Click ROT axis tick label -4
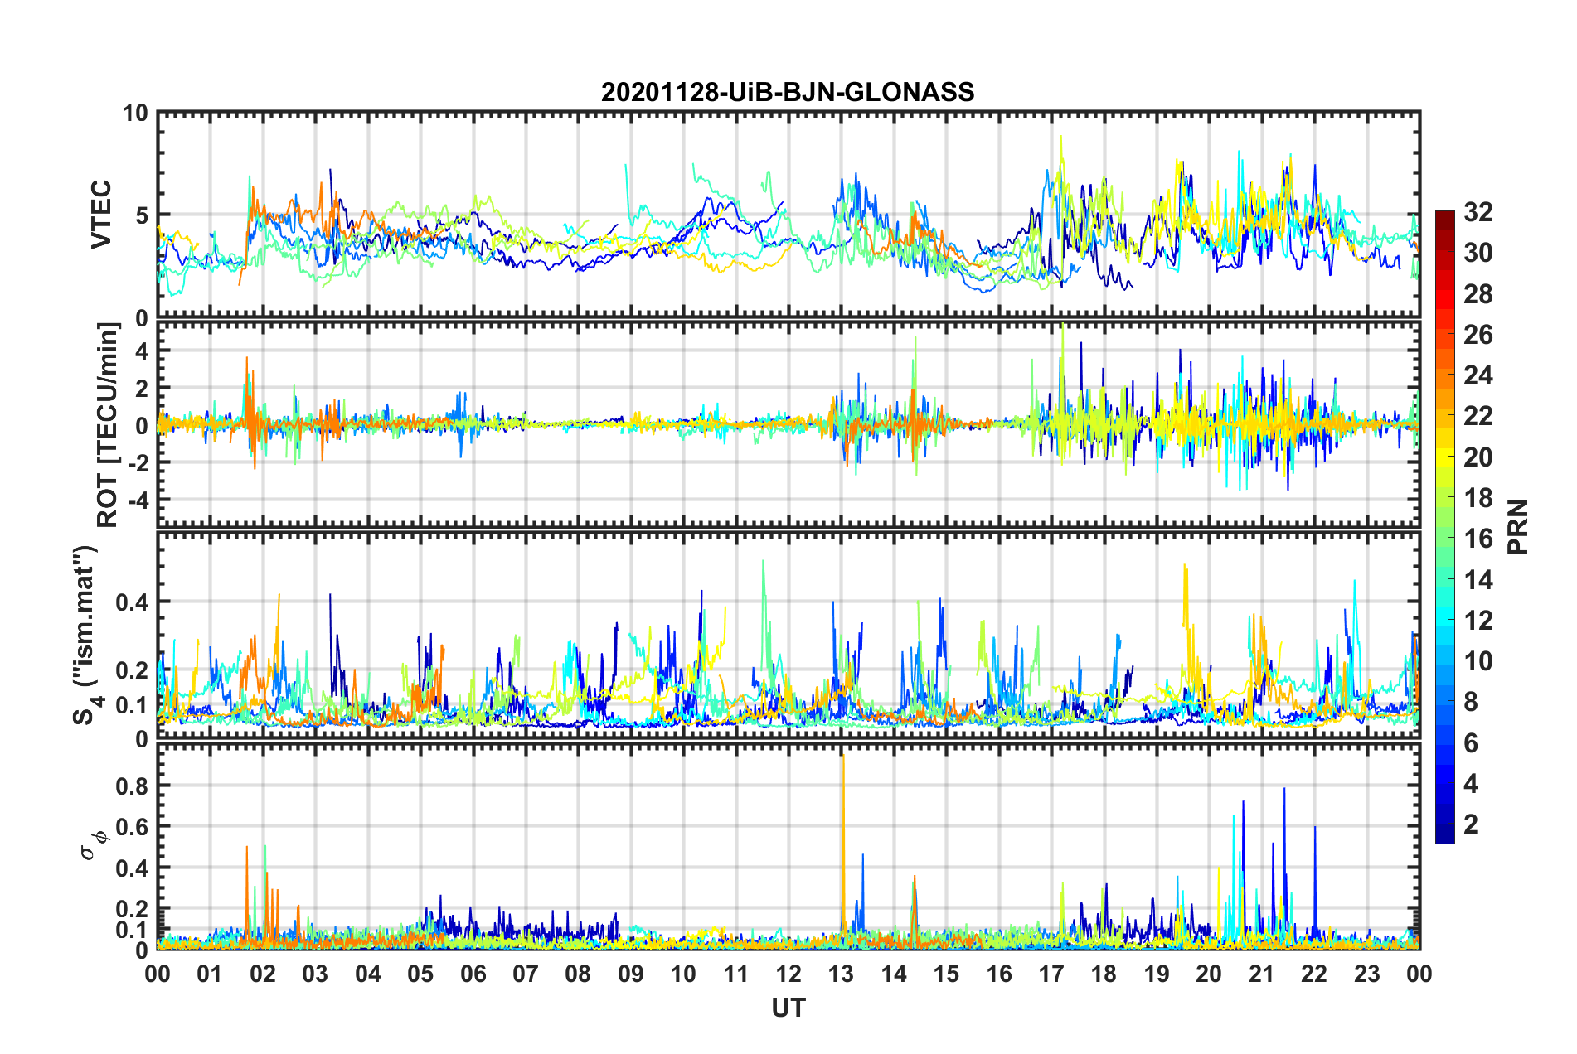The width and height of the screenshot is (1577, 1054). click(138, 500)
